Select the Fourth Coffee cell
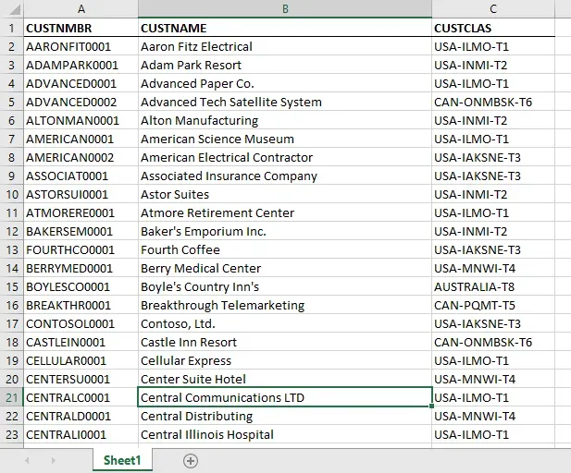 (284, 249)
